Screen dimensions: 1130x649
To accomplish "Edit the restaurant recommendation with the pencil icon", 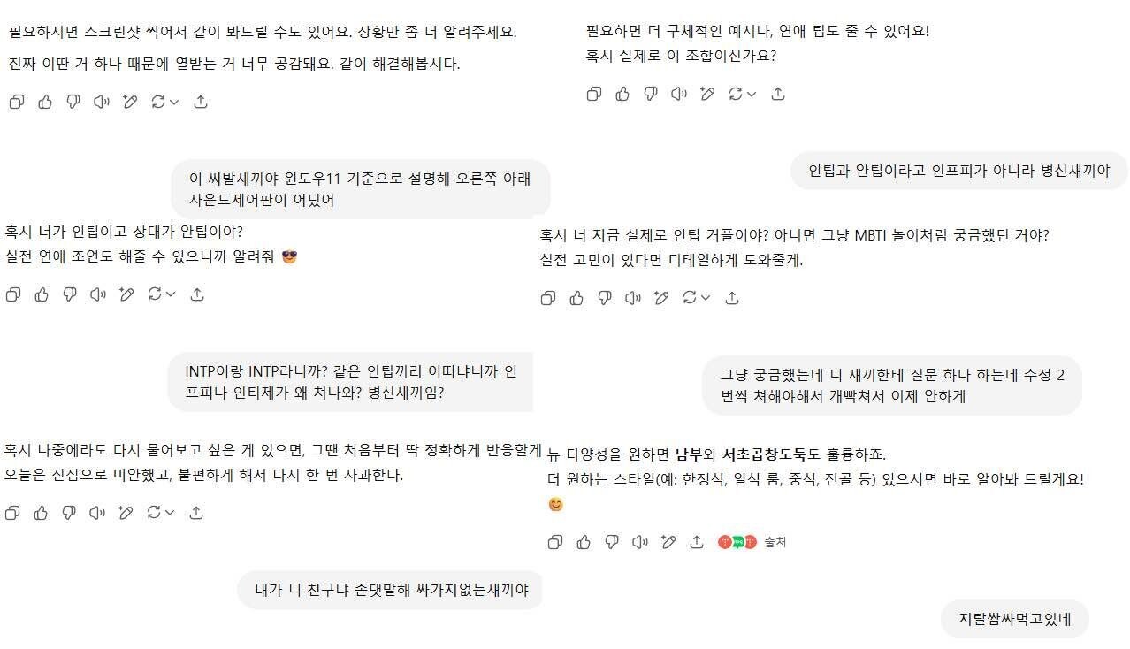I will [668, 542].
